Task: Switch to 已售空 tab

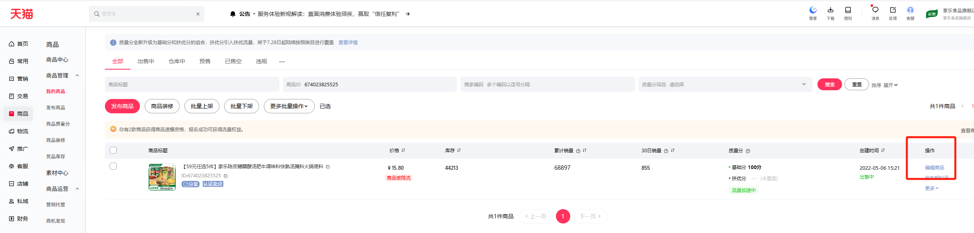Action: point(233,61)
